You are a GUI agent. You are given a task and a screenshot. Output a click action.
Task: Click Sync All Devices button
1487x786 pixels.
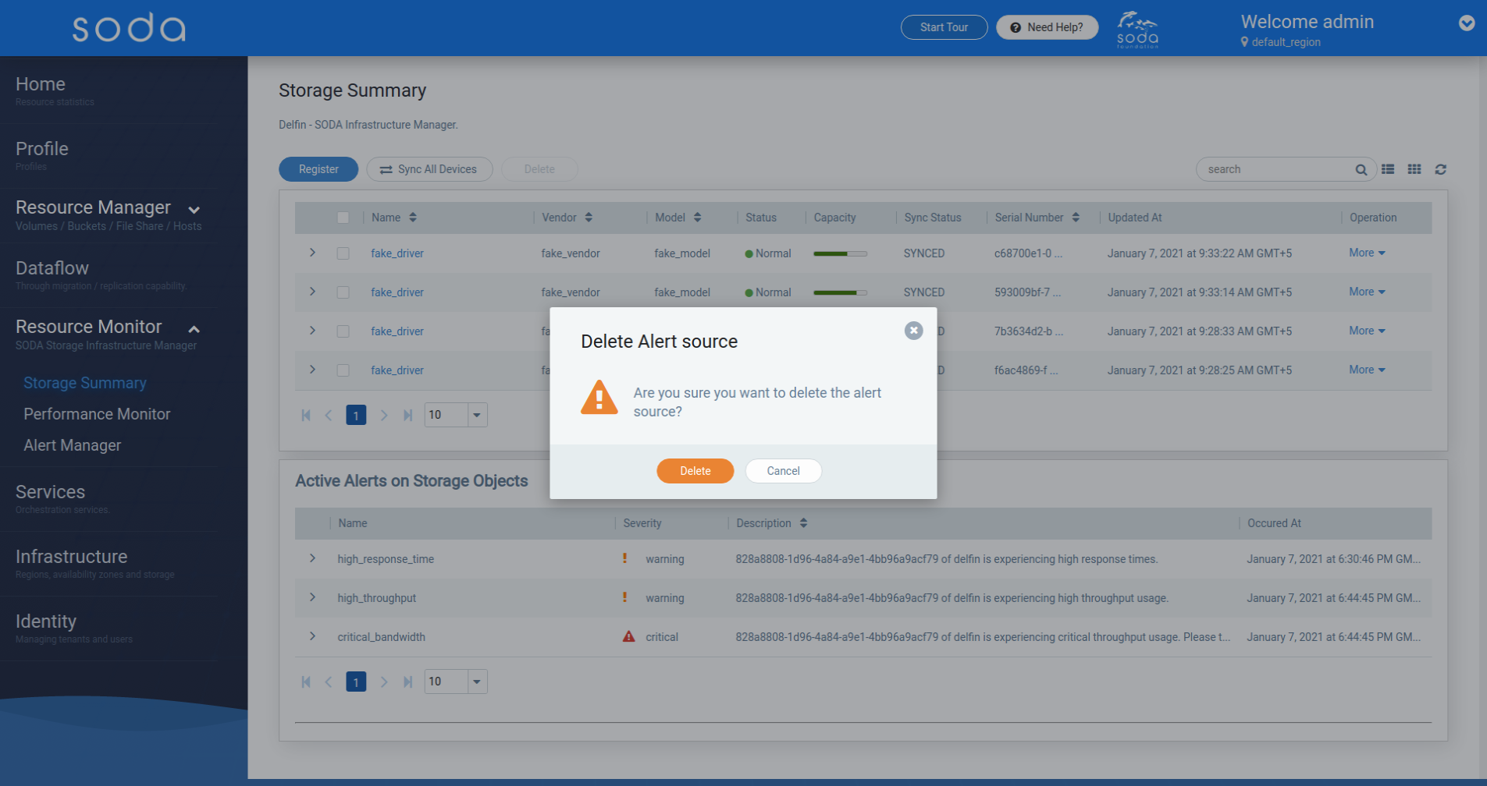pos(429,169)
